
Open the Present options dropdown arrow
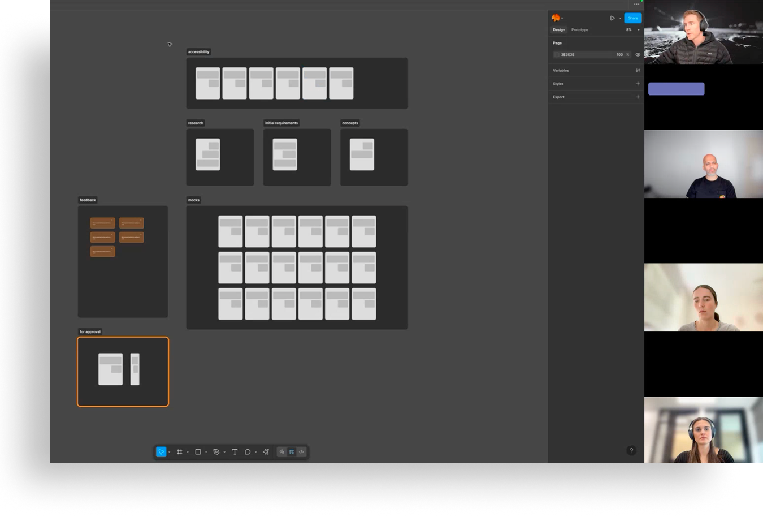pyautogui.click(x=620, y=18)
